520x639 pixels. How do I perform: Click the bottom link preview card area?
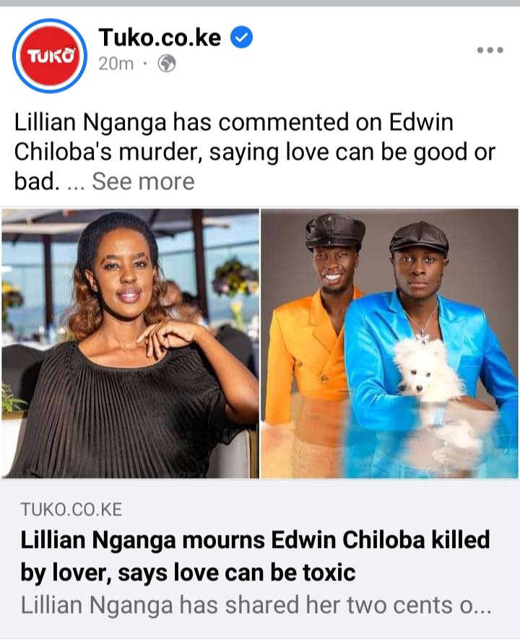click(260, 558)
